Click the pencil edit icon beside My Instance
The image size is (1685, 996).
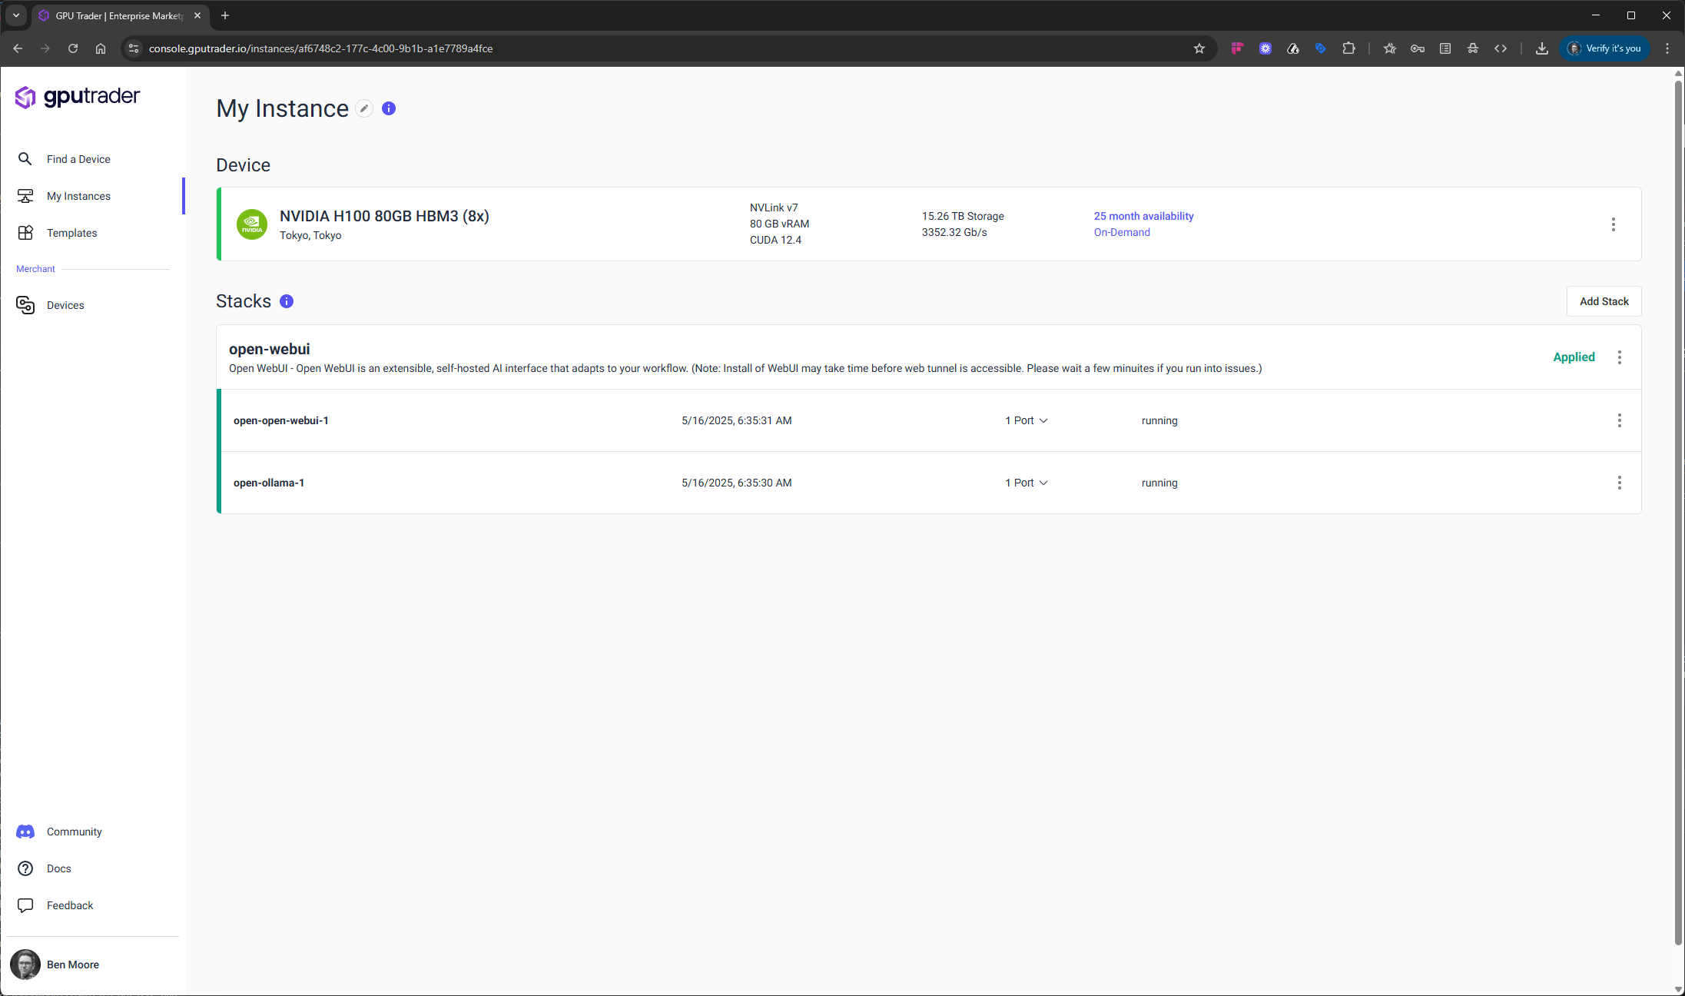[x=364, y=109]
